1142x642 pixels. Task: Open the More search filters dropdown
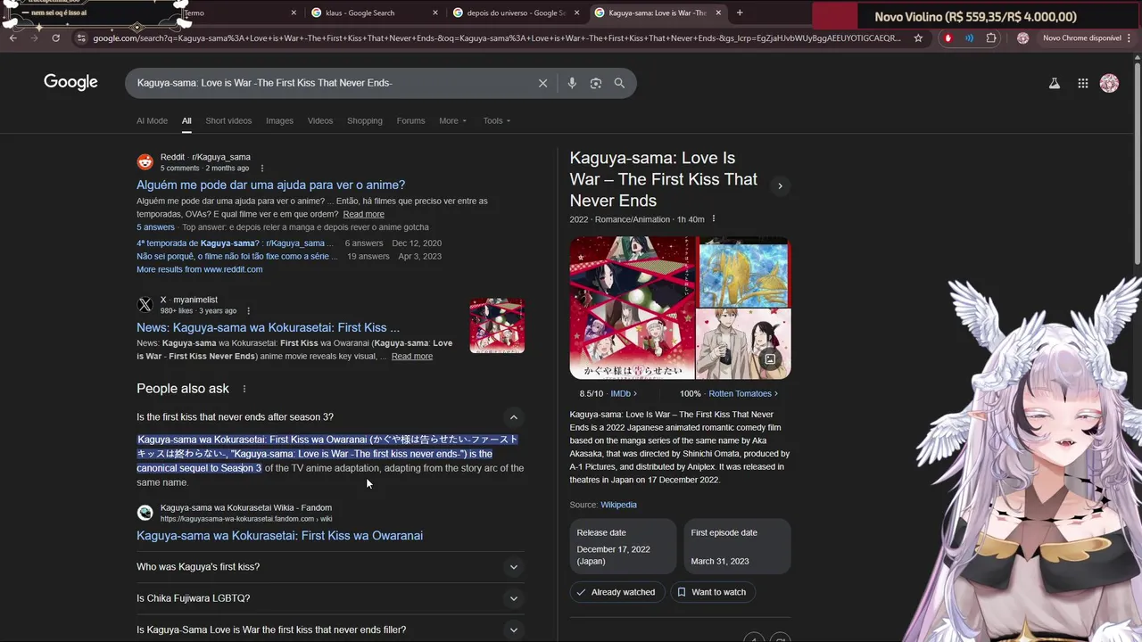452,120
